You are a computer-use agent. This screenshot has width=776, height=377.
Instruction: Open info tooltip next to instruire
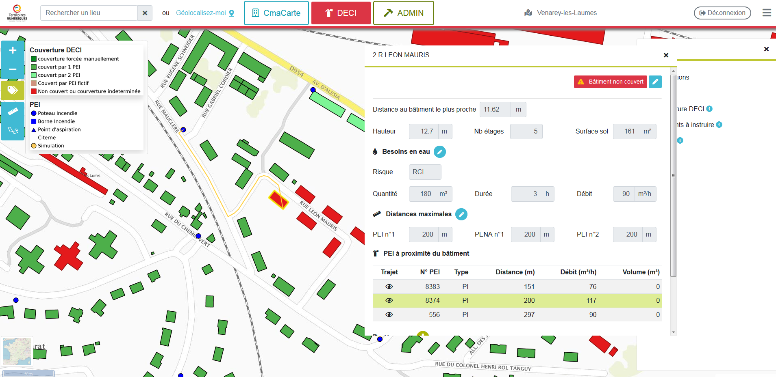(x=719, y=125)
